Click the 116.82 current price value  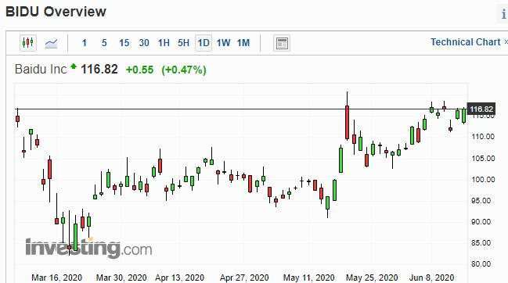click(x=99, y=70)
